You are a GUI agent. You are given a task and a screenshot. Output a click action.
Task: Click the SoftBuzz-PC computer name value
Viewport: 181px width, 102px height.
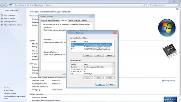point(56,80)
